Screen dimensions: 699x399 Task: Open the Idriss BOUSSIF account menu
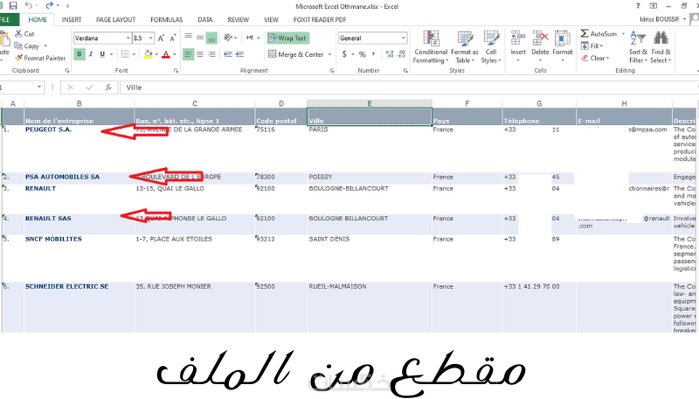point(662,19)
